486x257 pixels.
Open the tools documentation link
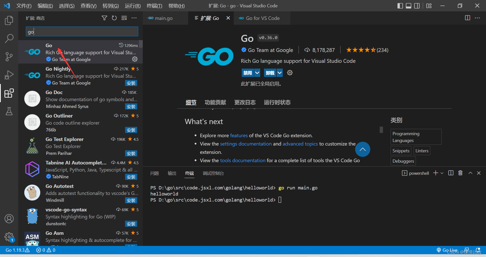click(x=243, y=160)
